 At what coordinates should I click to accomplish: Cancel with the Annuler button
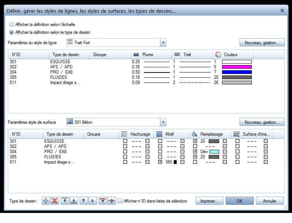coord(270,201)
